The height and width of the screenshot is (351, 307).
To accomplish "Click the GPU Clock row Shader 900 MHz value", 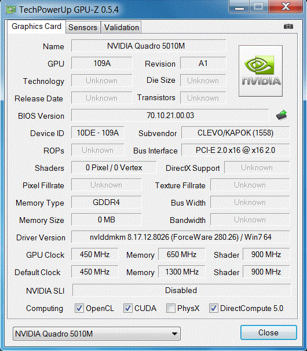I will (x=266, y=254).
